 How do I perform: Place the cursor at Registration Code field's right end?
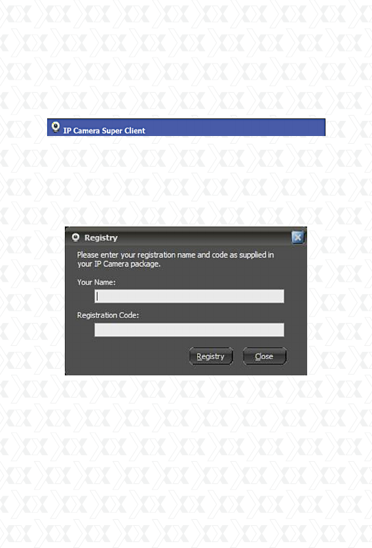click(x=282, y=330)
